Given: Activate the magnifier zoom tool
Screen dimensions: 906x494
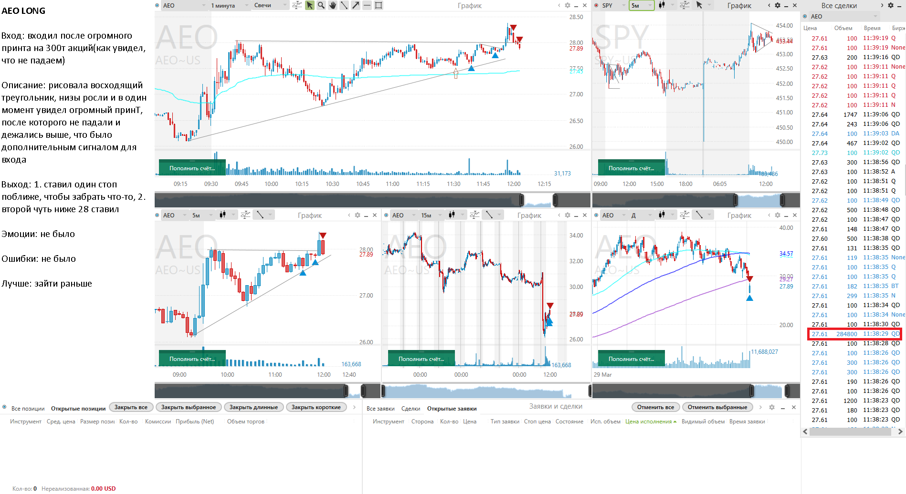Looking at the screenshot, I should click(x=321, y=5).
